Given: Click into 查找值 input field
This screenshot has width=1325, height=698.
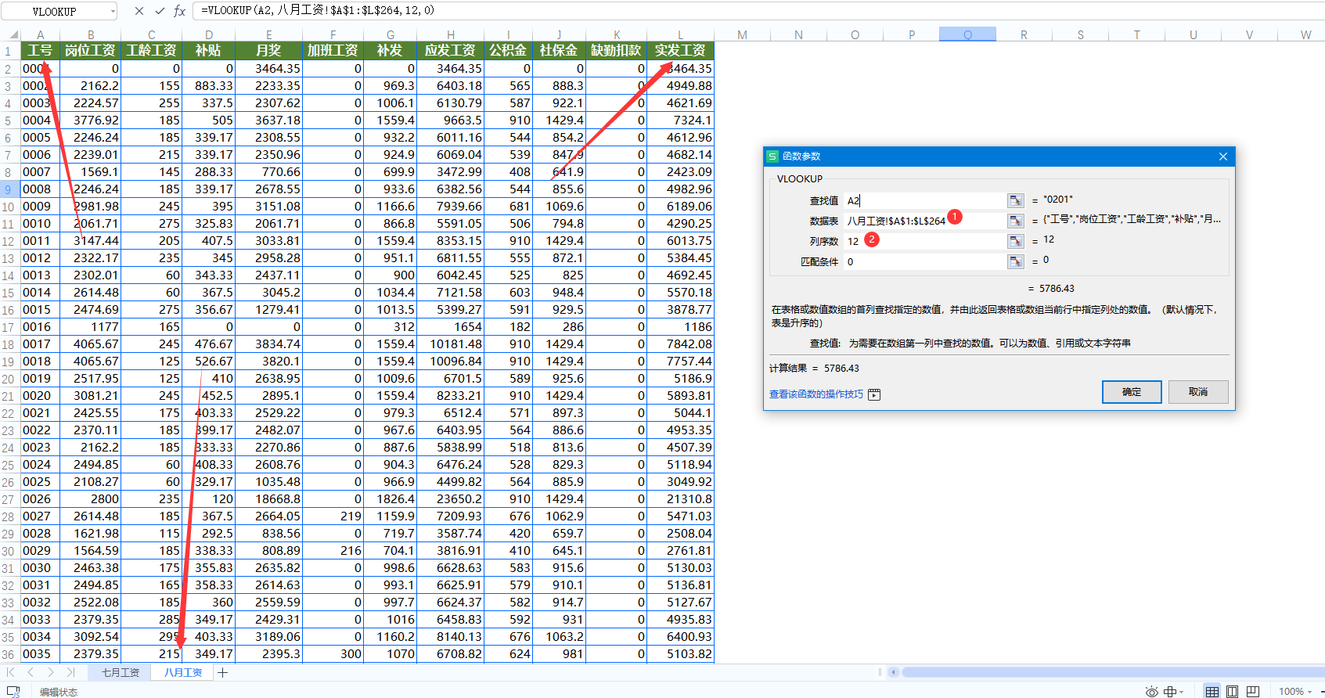Looking at the screenshot, I should 926,200.
